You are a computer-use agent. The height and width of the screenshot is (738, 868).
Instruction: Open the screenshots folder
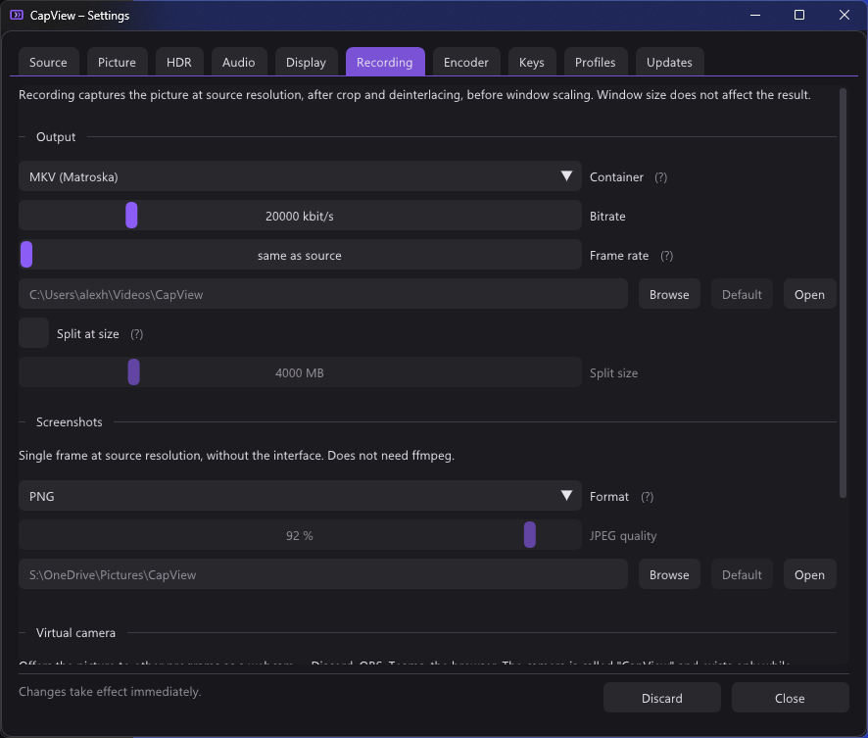click(809, 574)
